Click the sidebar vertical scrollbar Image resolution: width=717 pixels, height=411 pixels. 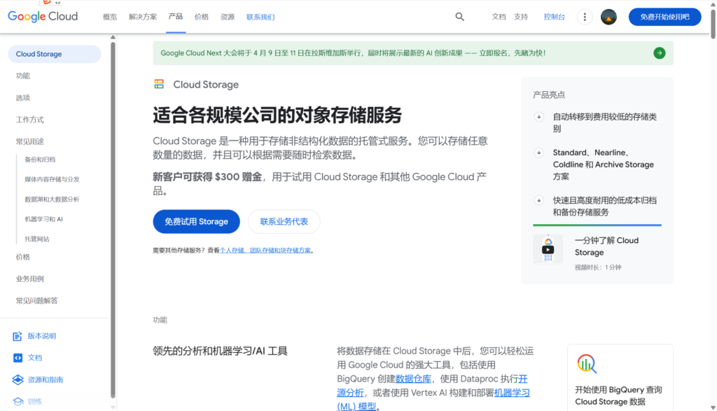point(113,221)
